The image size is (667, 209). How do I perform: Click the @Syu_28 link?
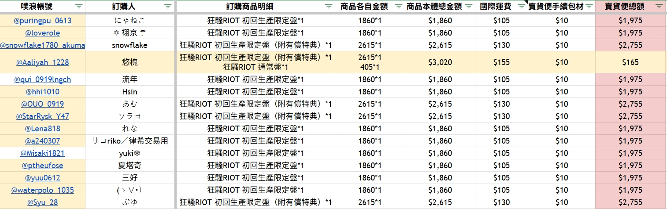coord(43,202)
